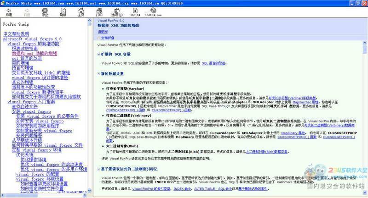Click the 163164 document toolbar icon

[135, 12]
